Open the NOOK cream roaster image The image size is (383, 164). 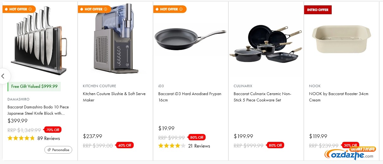pyautogui.click(x=341, y=39)
